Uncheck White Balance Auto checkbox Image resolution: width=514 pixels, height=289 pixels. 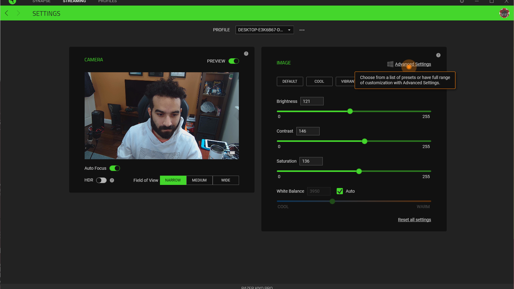[x=340, y=191]
